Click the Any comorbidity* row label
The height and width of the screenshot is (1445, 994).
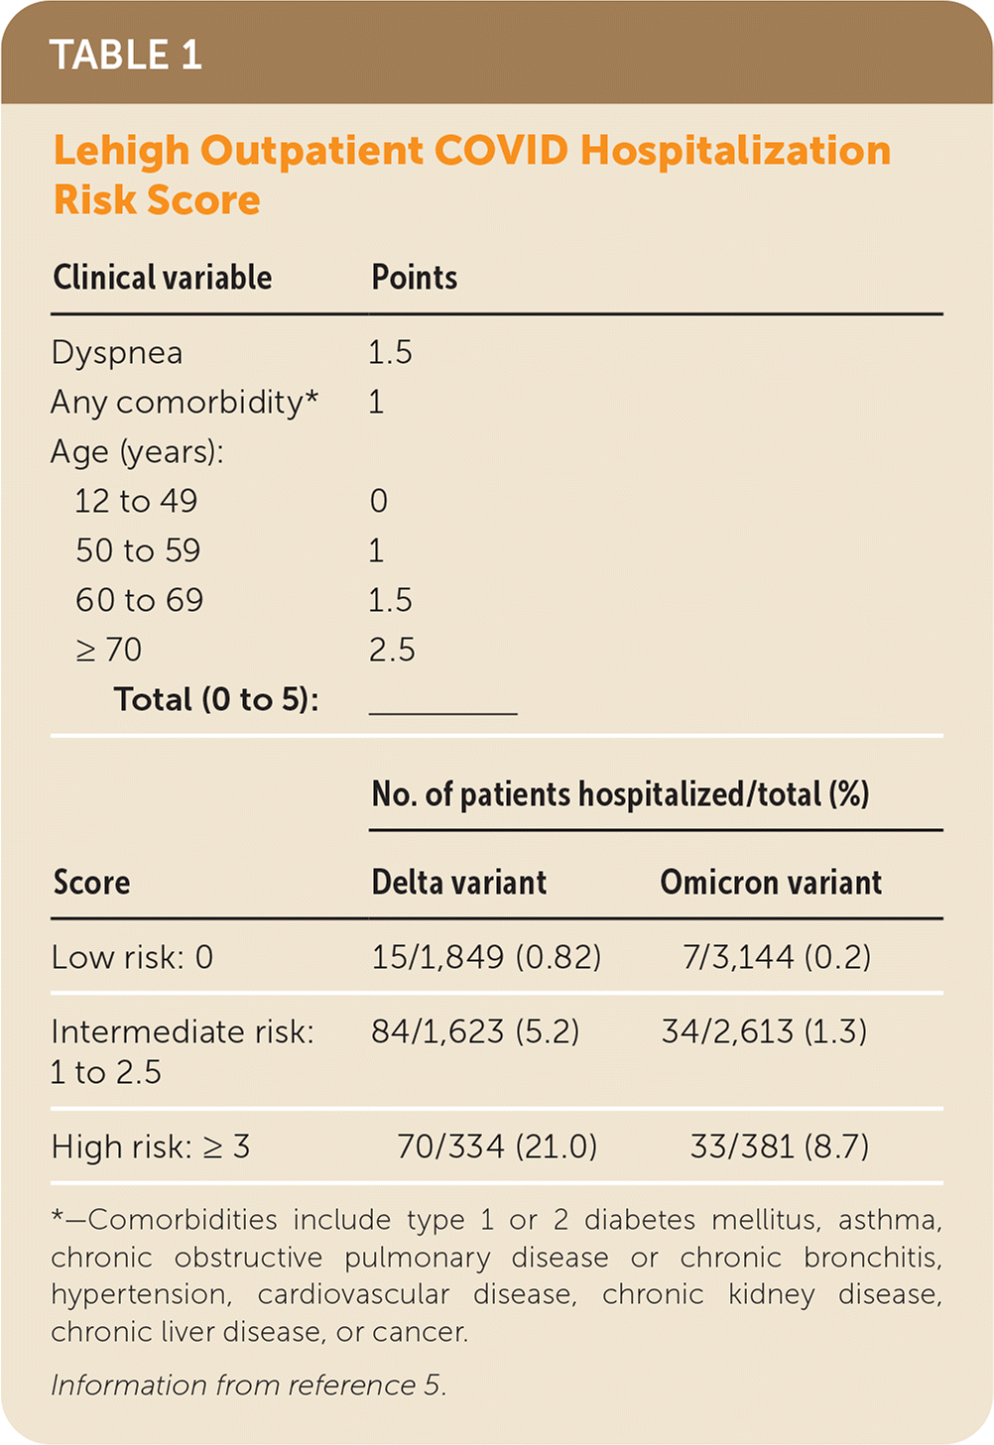click(185, 403)
